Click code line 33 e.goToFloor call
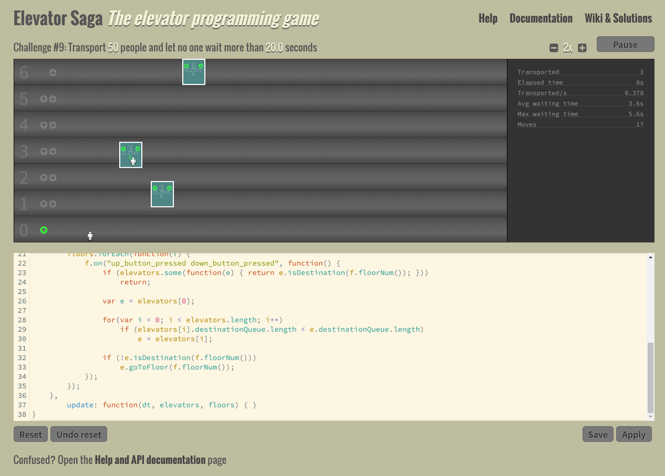The width and height of the screenshot is (665, 476). click(x=177, y=367)
